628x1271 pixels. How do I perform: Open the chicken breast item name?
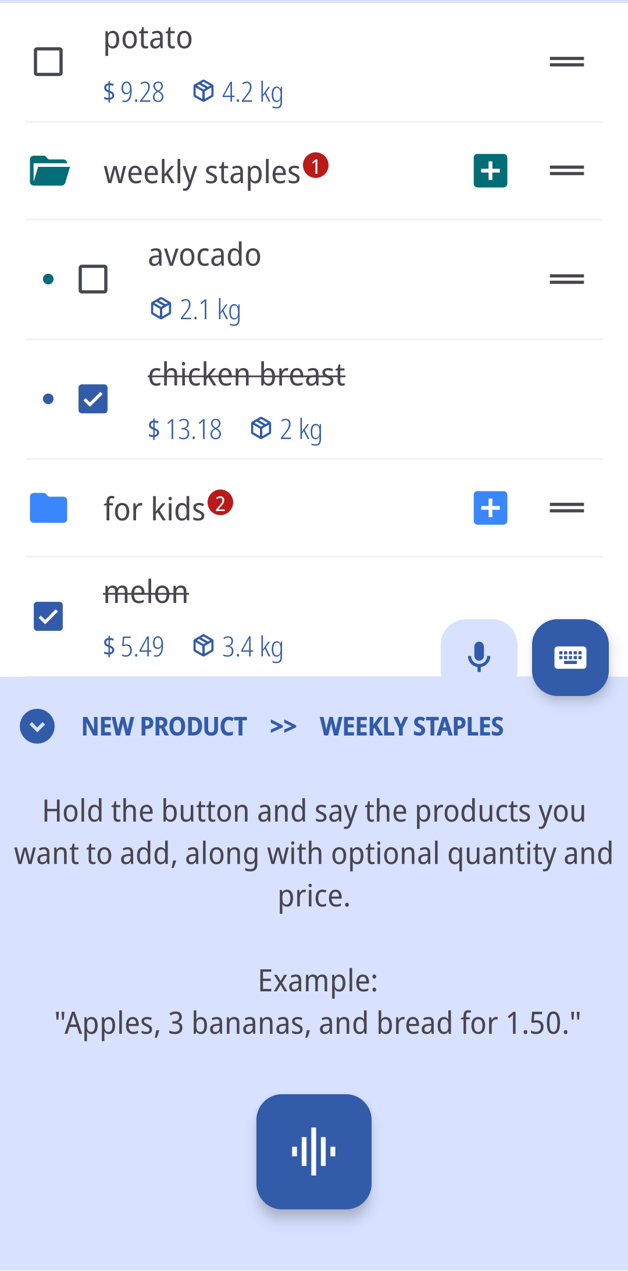(x=247, y=374)
